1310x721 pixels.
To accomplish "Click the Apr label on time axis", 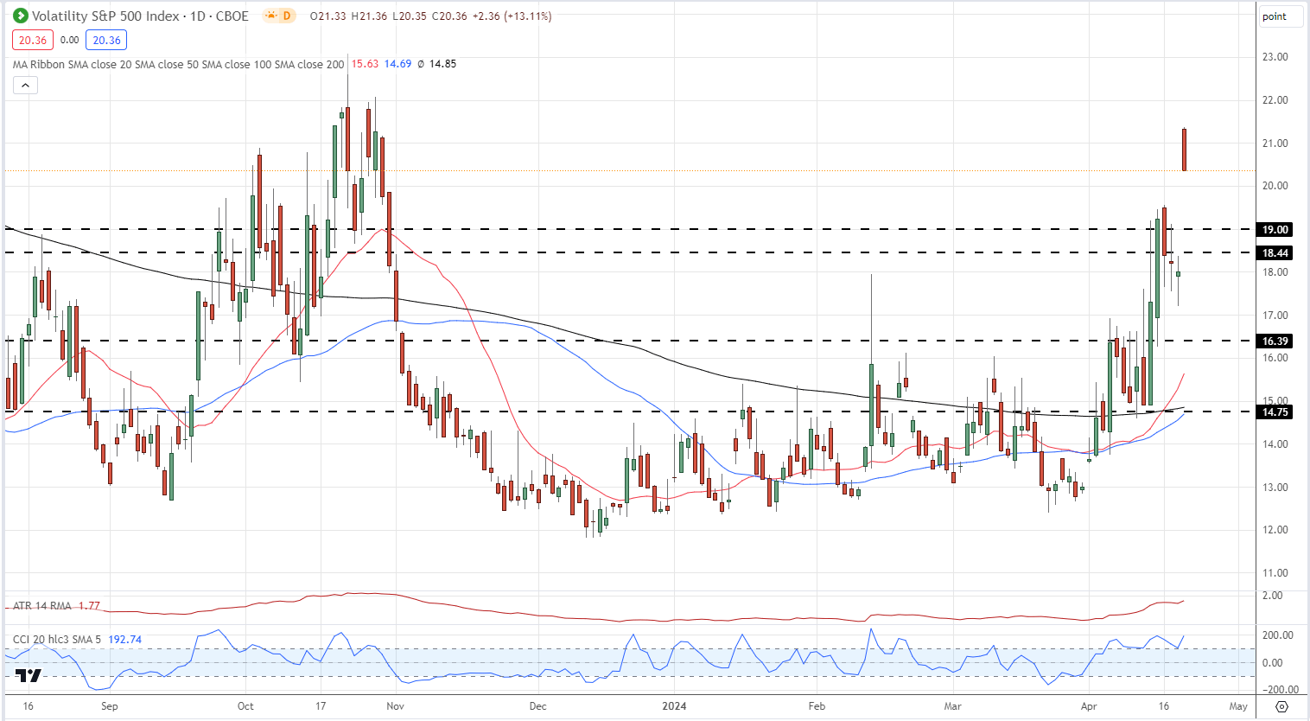I will (1089, 706).
